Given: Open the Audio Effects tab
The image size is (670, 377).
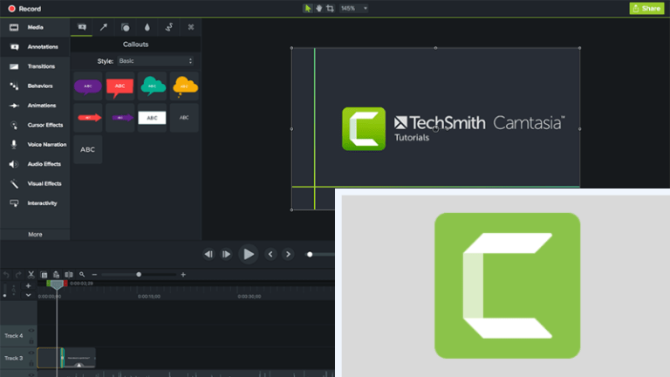Looking at the screenshot, I should [35, 164].
